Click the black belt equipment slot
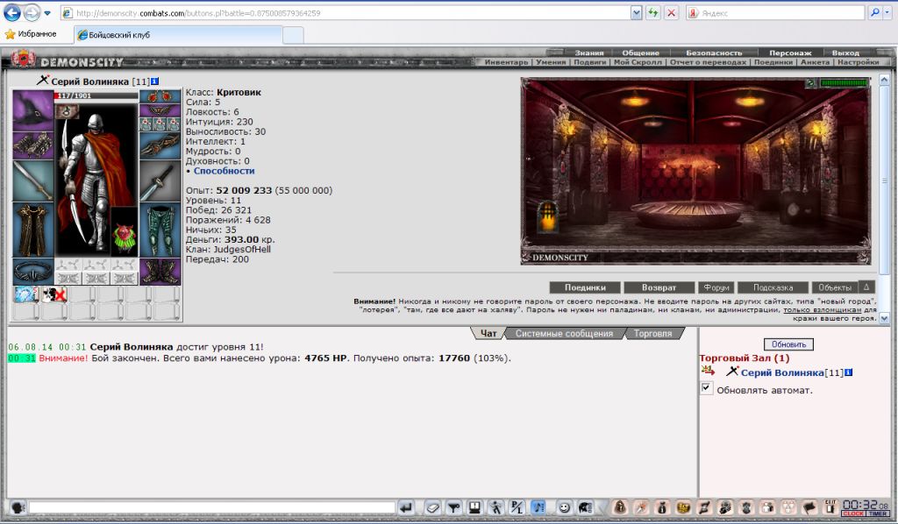Screen dimensions: 898x524 [x=33, y=271]
